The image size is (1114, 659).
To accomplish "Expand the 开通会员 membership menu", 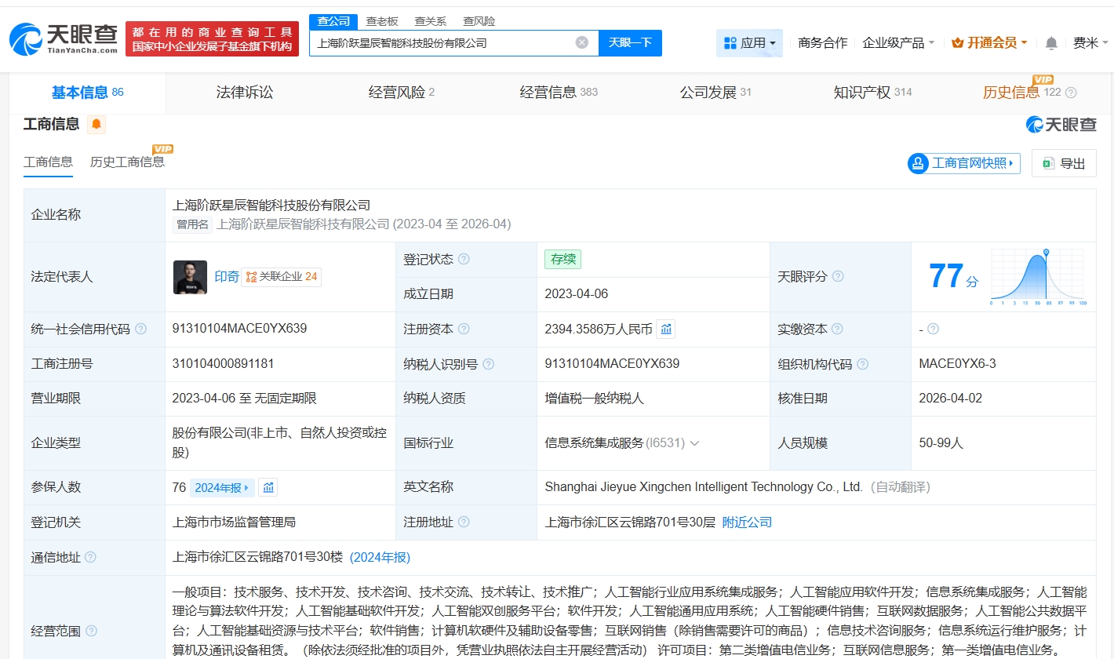I will (x=988, y=43).
